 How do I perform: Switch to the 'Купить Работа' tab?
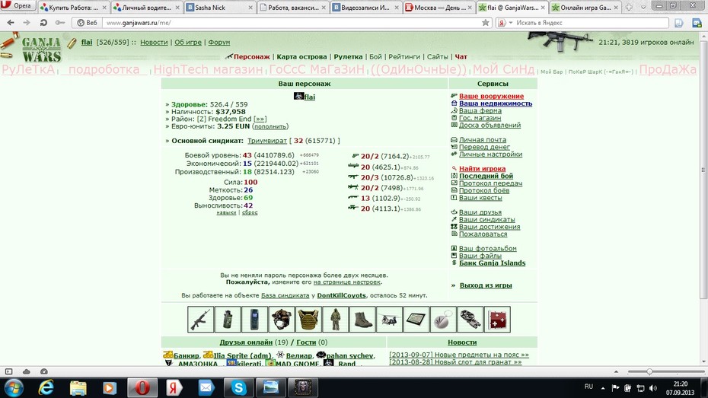73,8
